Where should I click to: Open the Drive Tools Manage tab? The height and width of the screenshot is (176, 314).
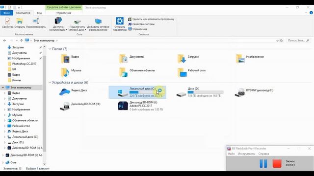(x=64, y=13)
